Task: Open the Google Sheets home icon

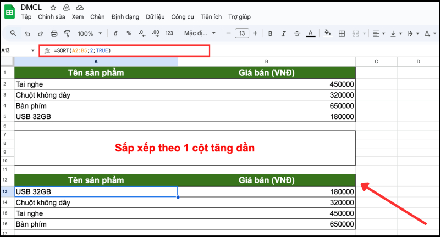Action: pos(9,12)
